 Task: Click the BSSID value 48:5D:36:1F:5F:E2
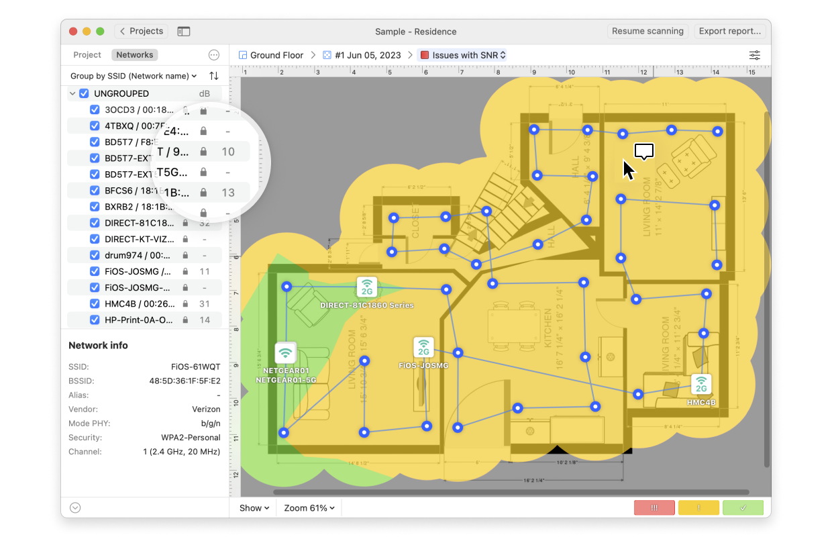click(x=185, y=381)
